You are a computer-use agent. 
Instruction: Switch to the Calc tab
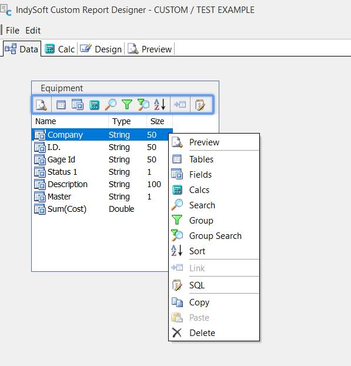[x=60, y=49]
